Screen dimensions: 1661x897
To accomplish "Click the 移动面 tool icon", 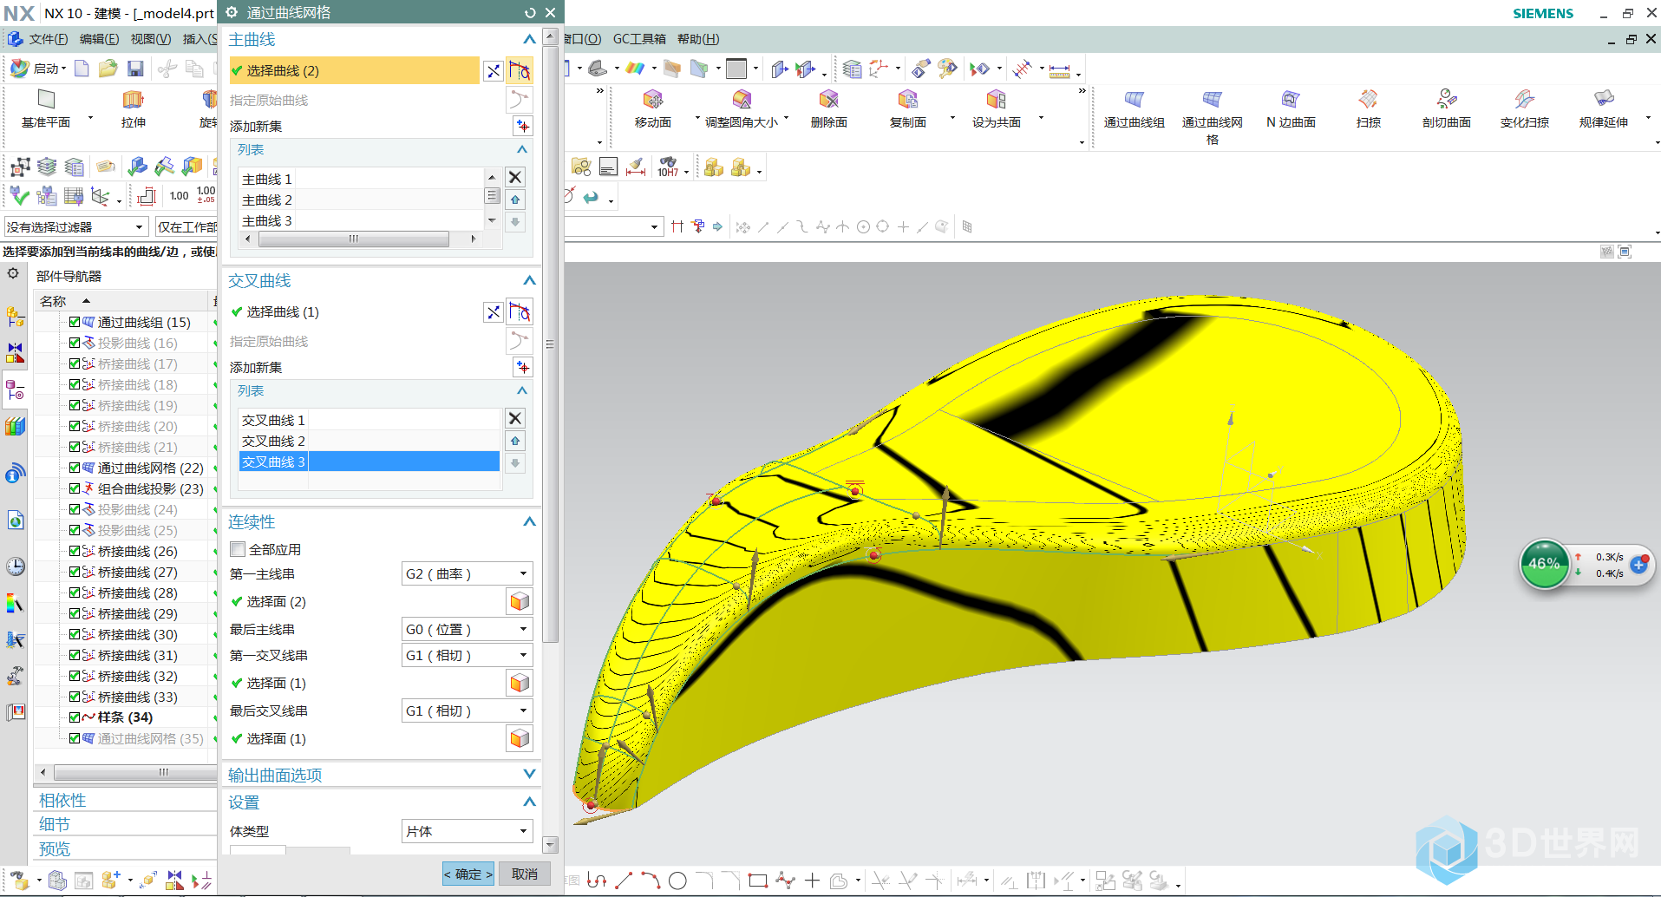I will coord(652,99).
